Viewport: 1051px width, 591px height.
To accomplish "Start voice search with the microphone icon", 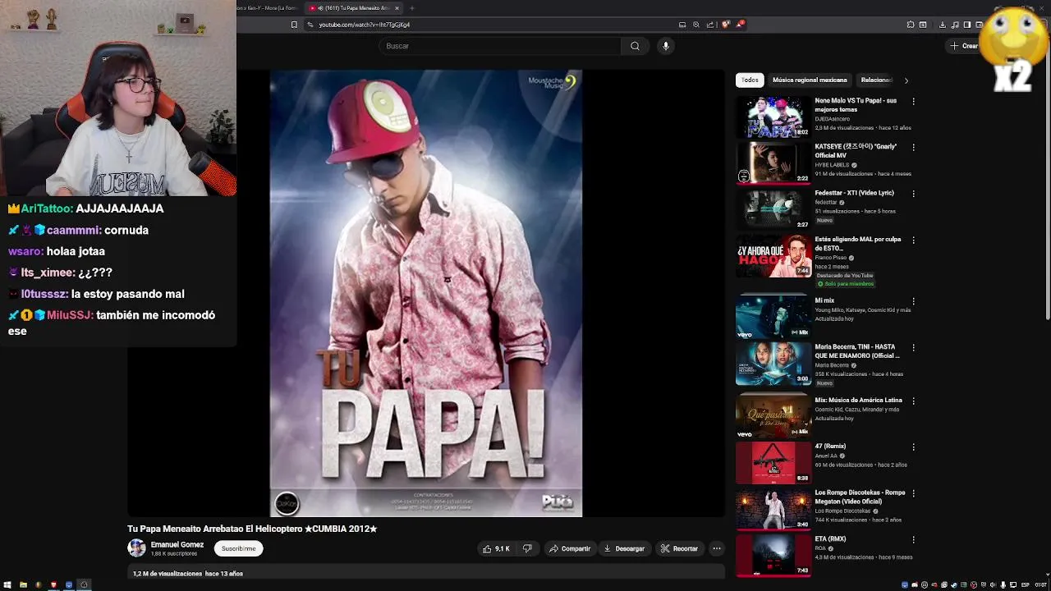I will (x=666, y=46).
